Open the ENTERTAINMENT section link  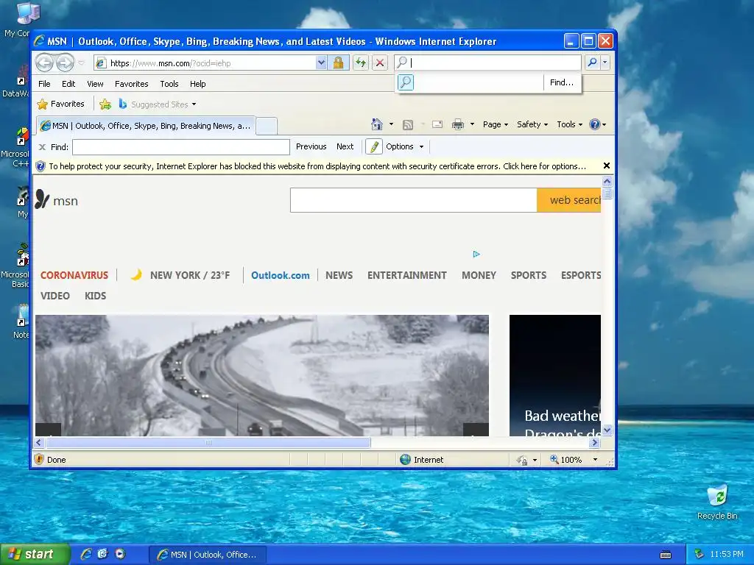tap(406, 275)
